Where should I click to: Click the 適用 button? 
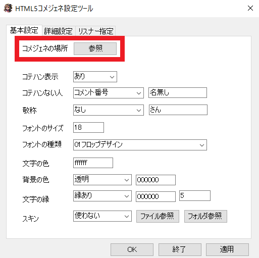point(227,249)
